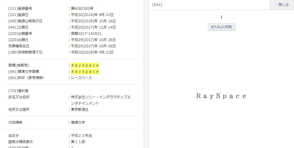The width and height of the screenshot is (294, 148).
Task: Select expiry date 令和10(2028)年 9月 21日
Action: coord(92,52)
